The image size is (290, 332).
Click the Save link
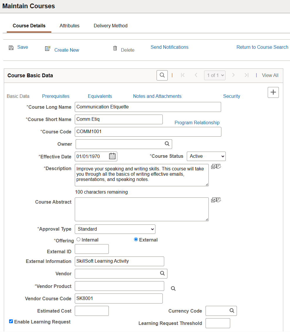click(x=23, y=47)
